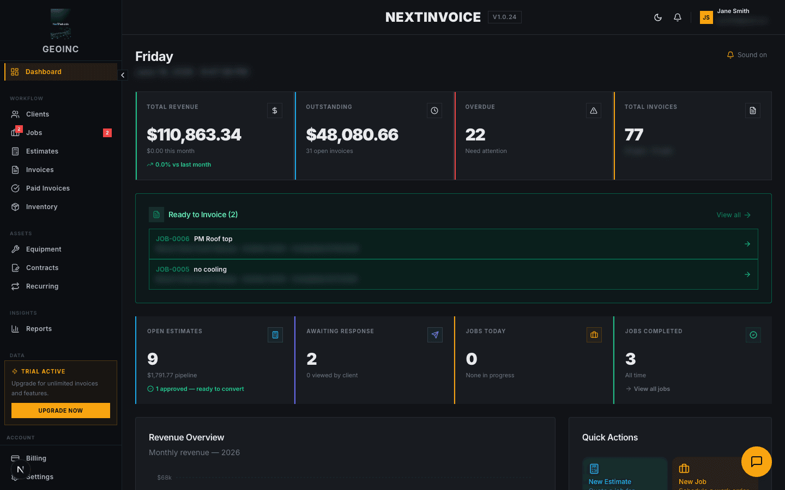Click the Overdue warning triangle icon

click(594, 111)
